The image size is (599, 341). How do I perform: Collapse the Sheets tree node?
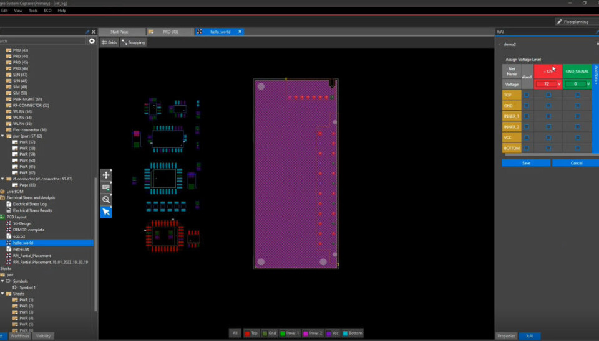pos(2,294)
